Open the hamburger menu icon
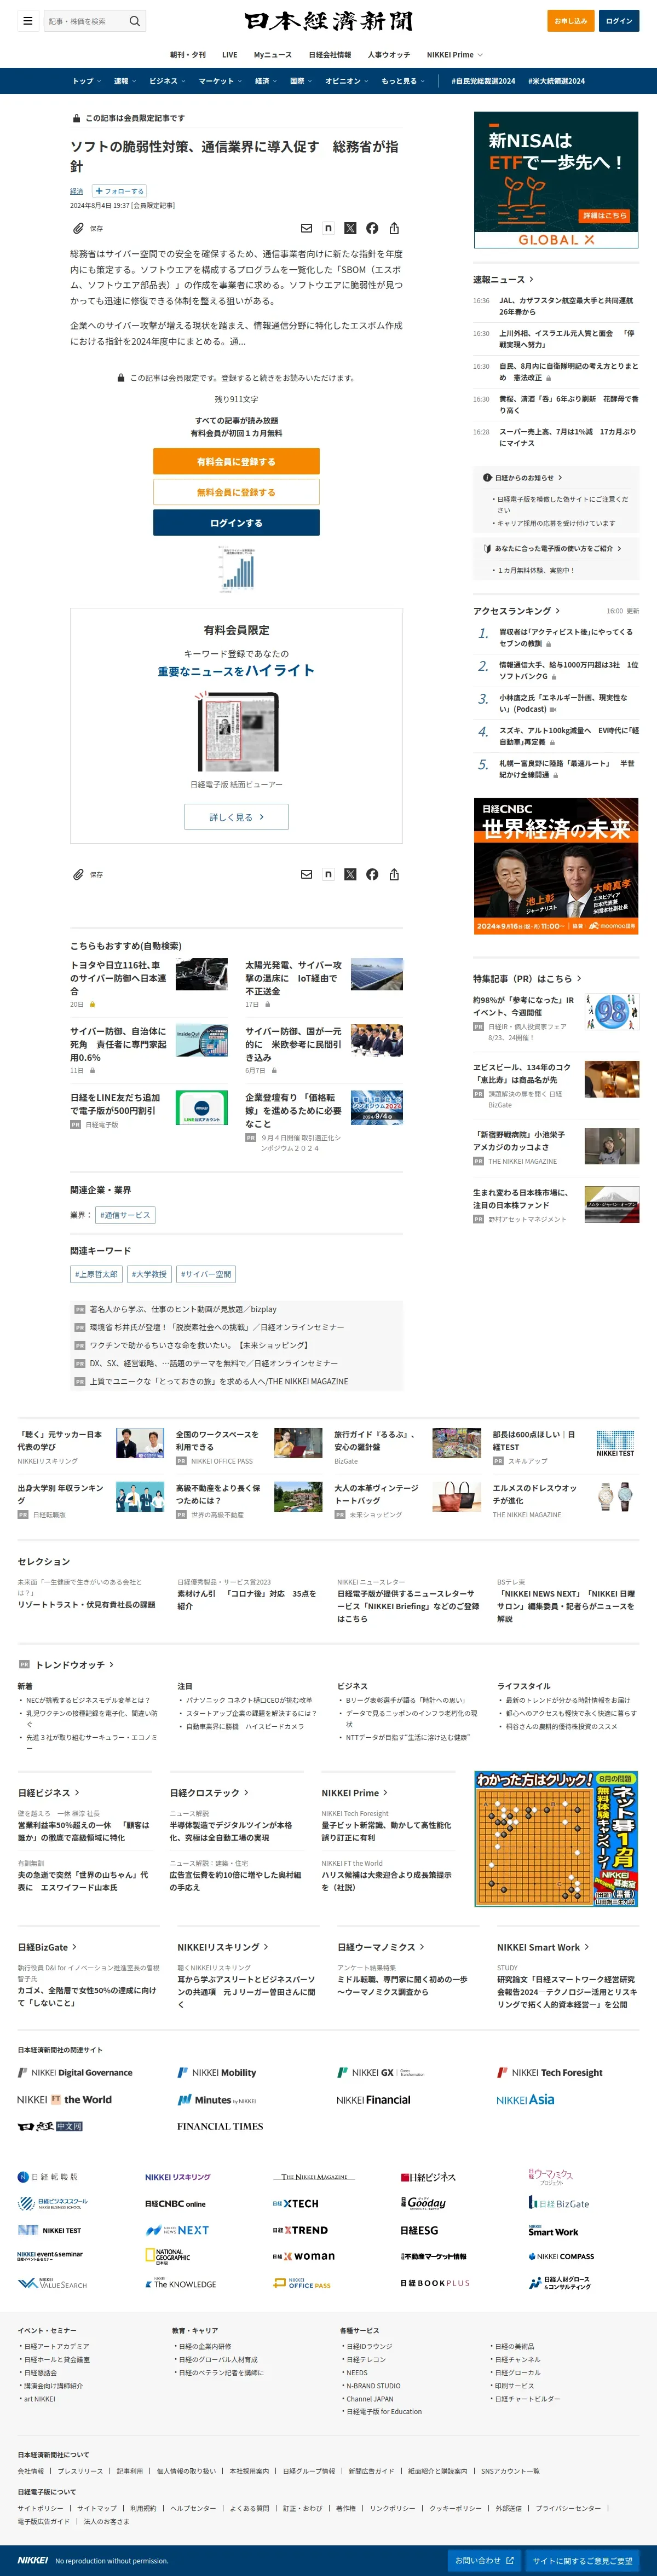657x2576 pixels. coord(28,21)
